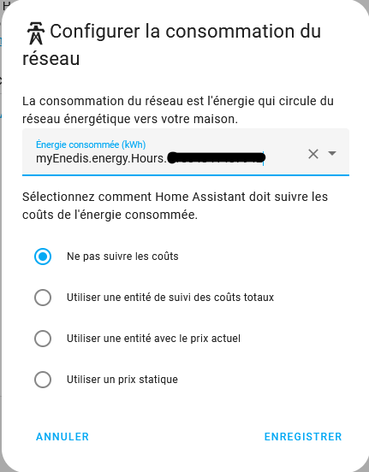Click the transmission tower icon in title
Screen dimensions: 369x472
pyautogui.click(x=36, y=33)
